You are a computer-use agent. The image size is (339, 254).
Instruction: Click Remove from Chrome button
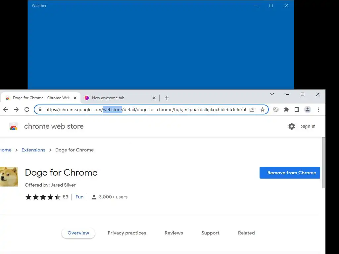click(x=290, y=173)
